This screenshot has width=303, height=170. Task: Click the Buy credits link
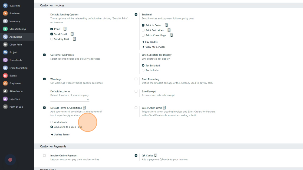(151, 42)
